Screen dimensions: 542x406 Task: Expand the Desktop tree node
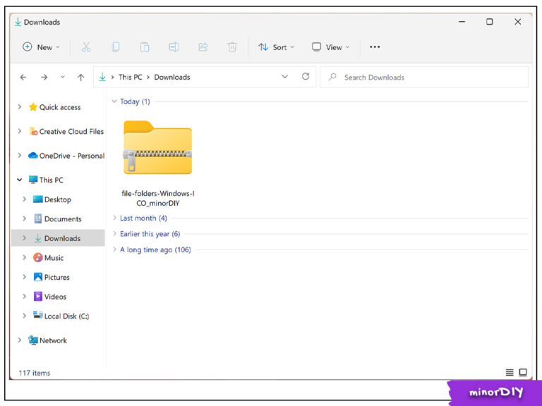[x=24, y=199]
